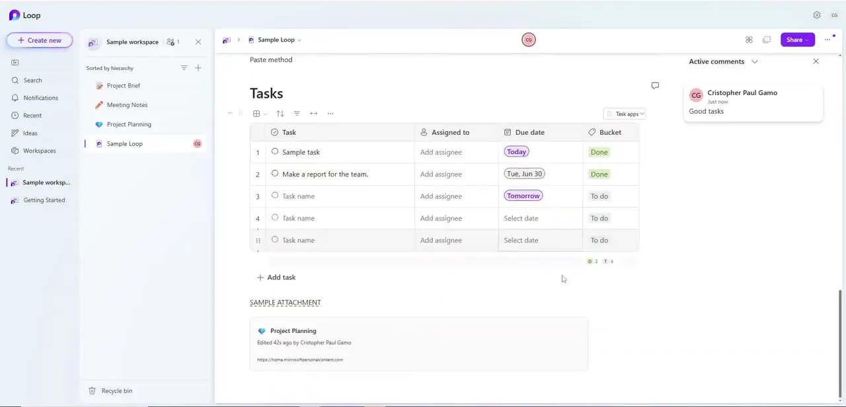Open the Good tasks comment card
This screenshot has width=846, height=407.
pos(753,103)
